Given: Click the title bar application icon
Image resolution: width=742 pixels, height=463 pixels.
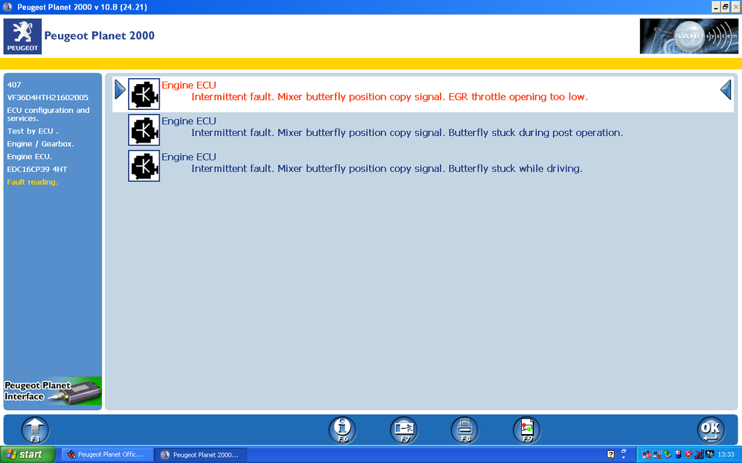Looking at the screenshot, I should pos(7,7).
